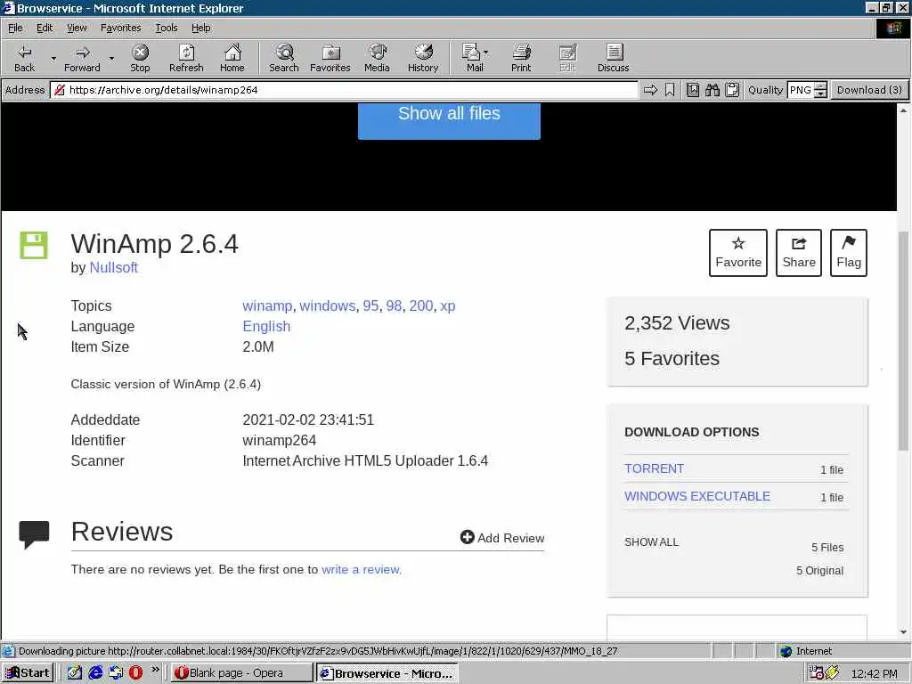Go forward using the Forward toolbar button
Viewport: 912px width, 684px height.
point(83,58)
